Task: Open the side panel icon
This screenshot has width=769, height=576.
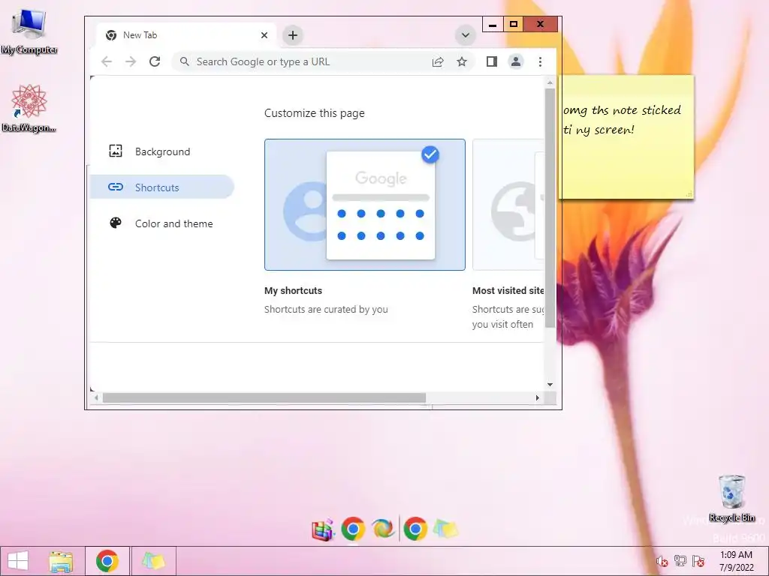Action: pos(491,61)
